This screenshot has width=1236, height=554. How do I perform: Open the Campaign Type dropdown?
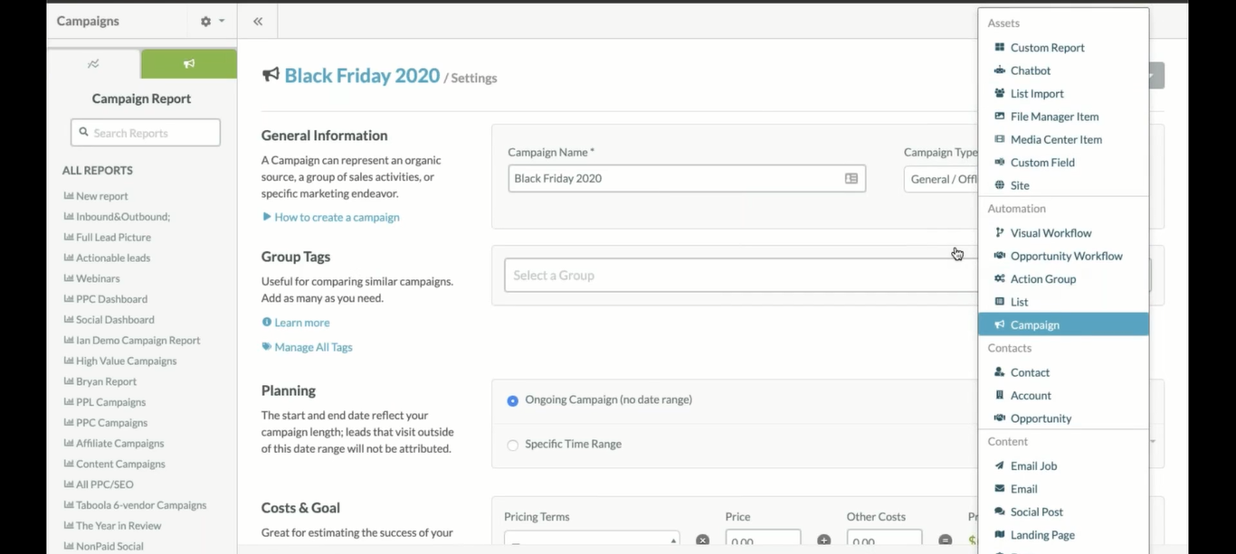pos(941,179)
